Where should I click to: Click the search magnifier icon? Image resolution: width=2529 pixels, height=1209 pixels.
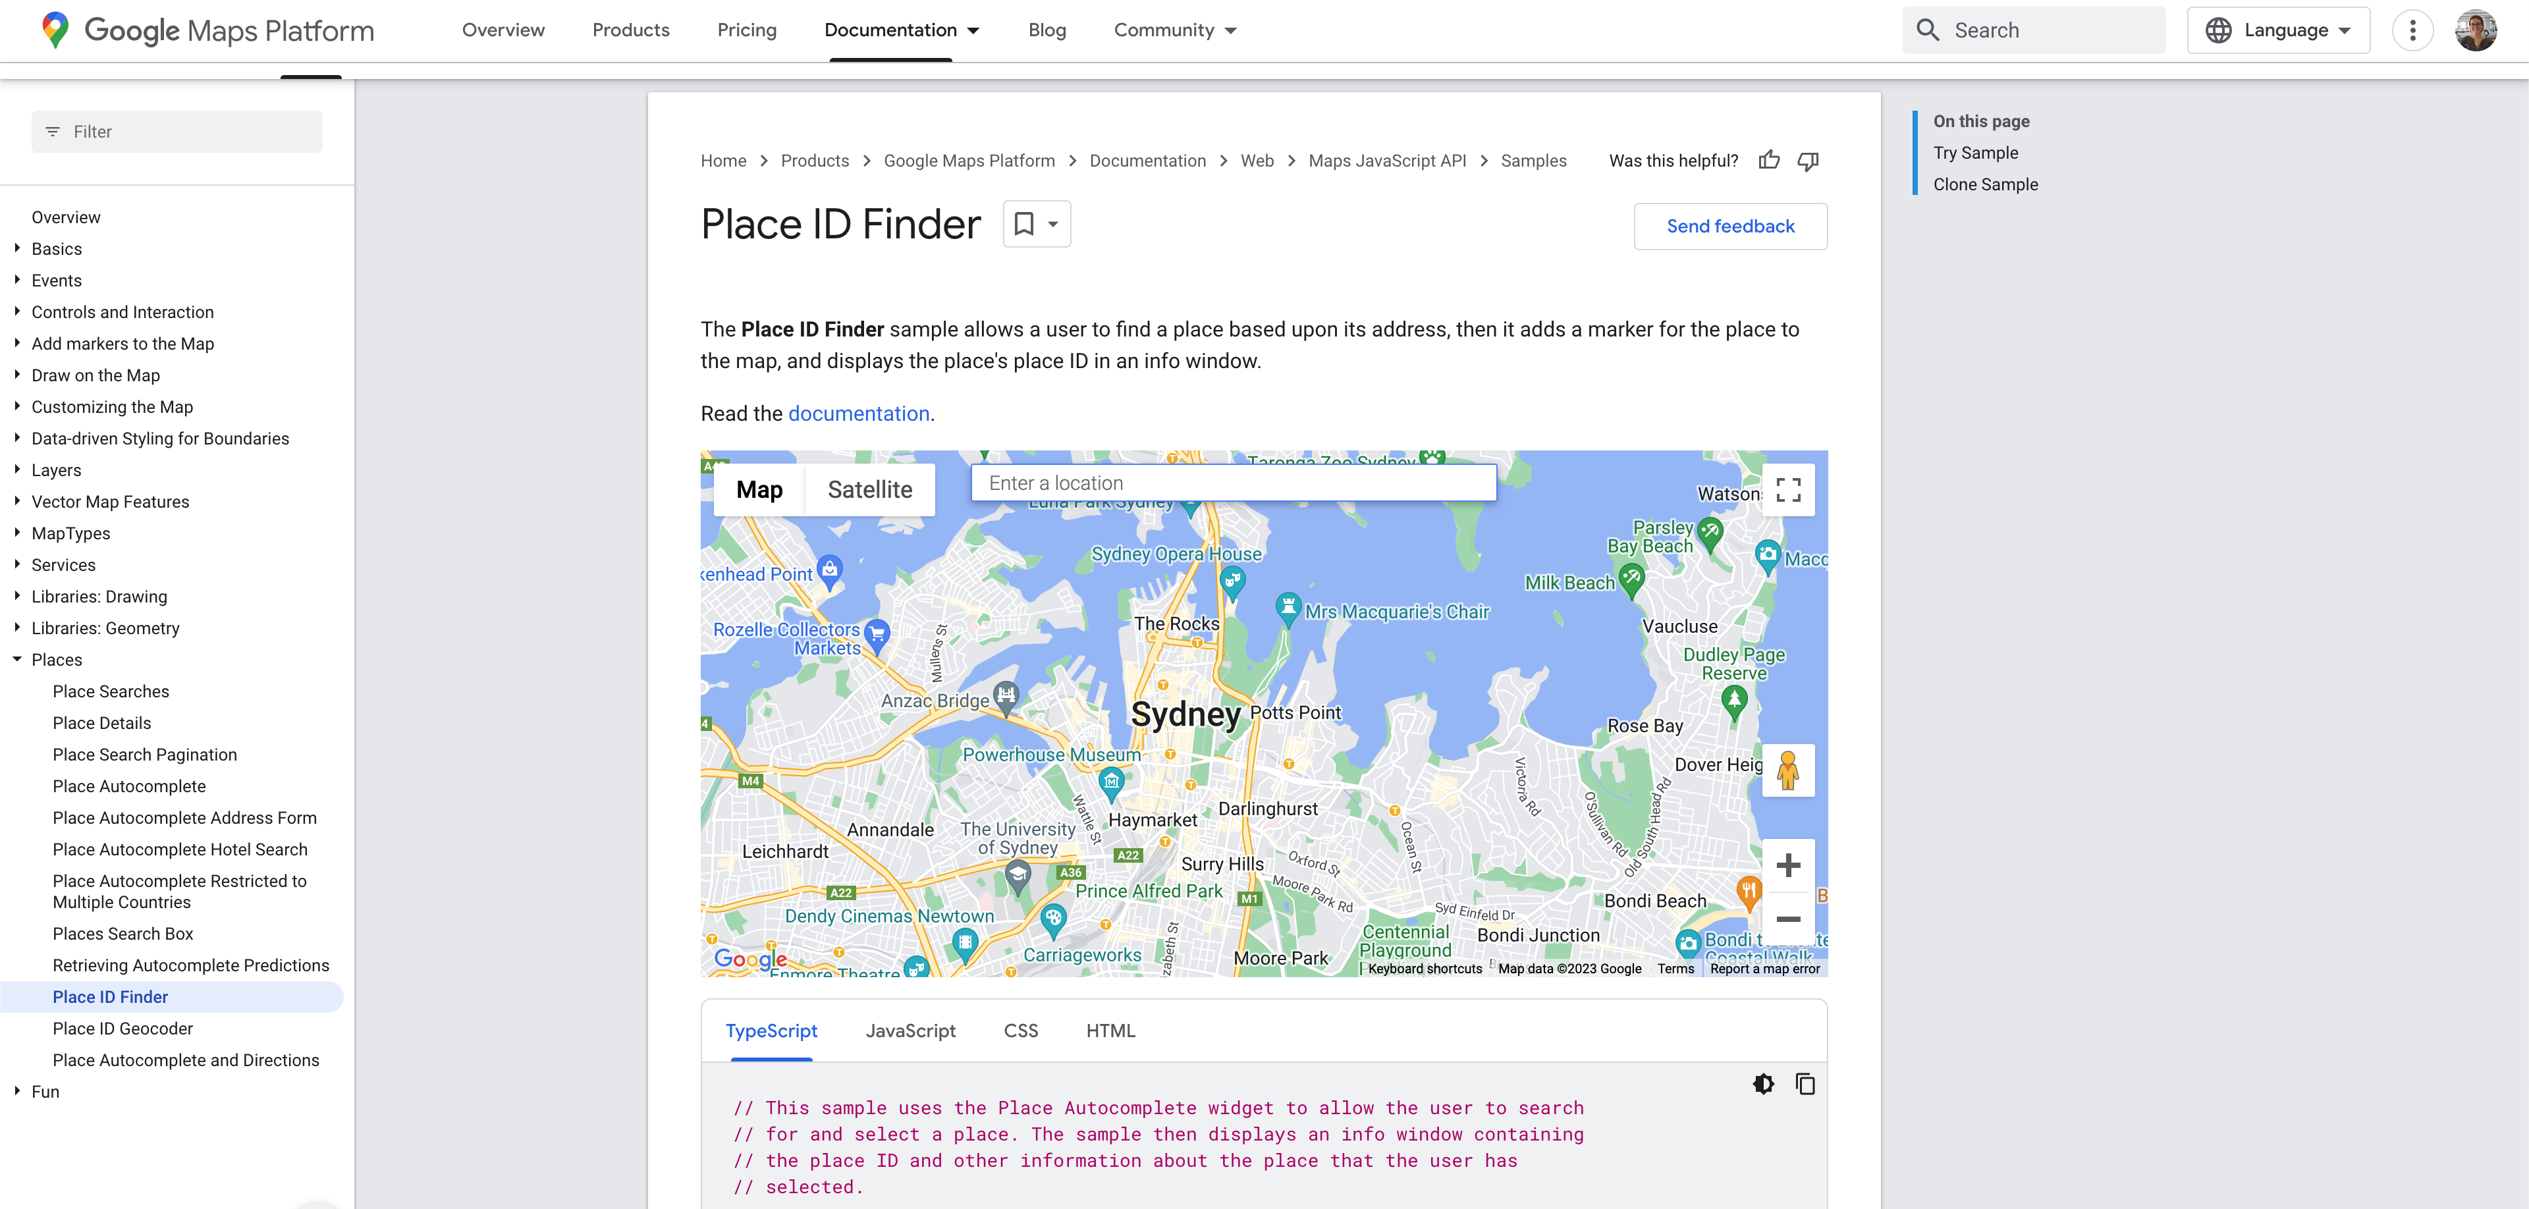1927,30
